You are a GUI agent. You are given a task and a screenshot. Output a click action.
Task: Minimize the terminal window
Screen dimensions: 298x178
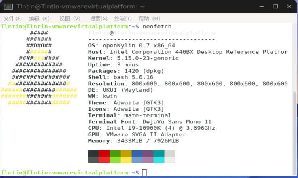click(x=262, y=6)
